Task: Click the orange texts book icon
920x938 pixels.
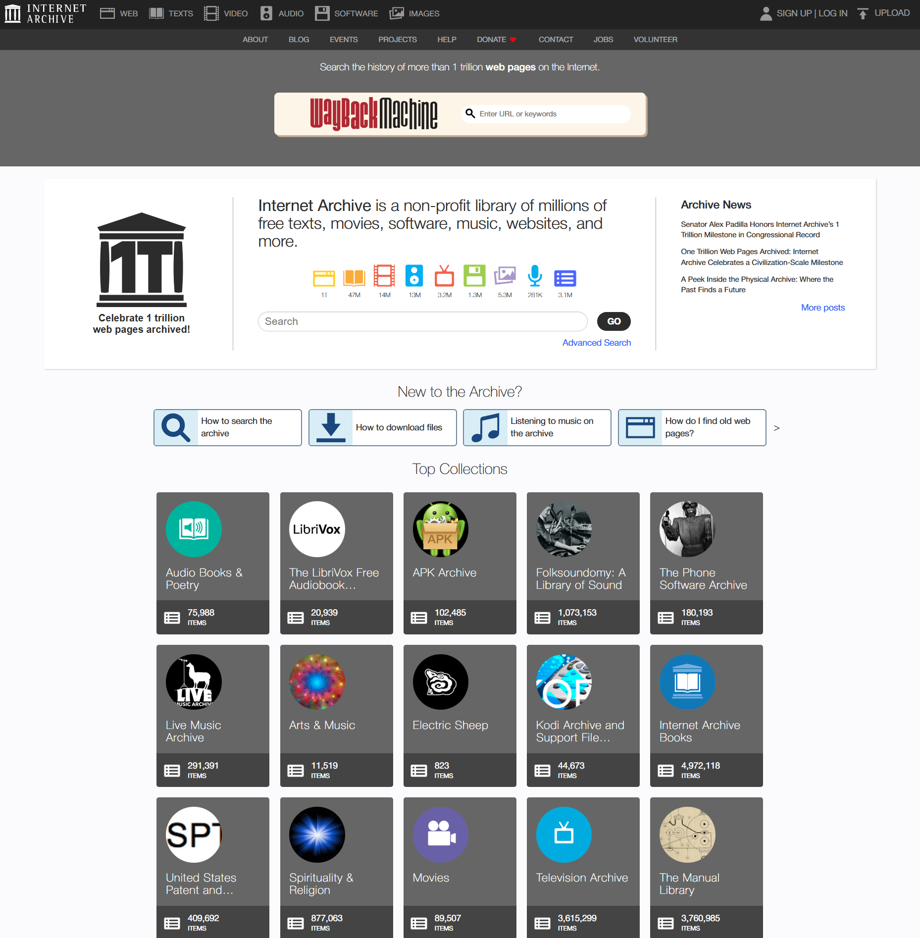Action: tap(354, 278)
